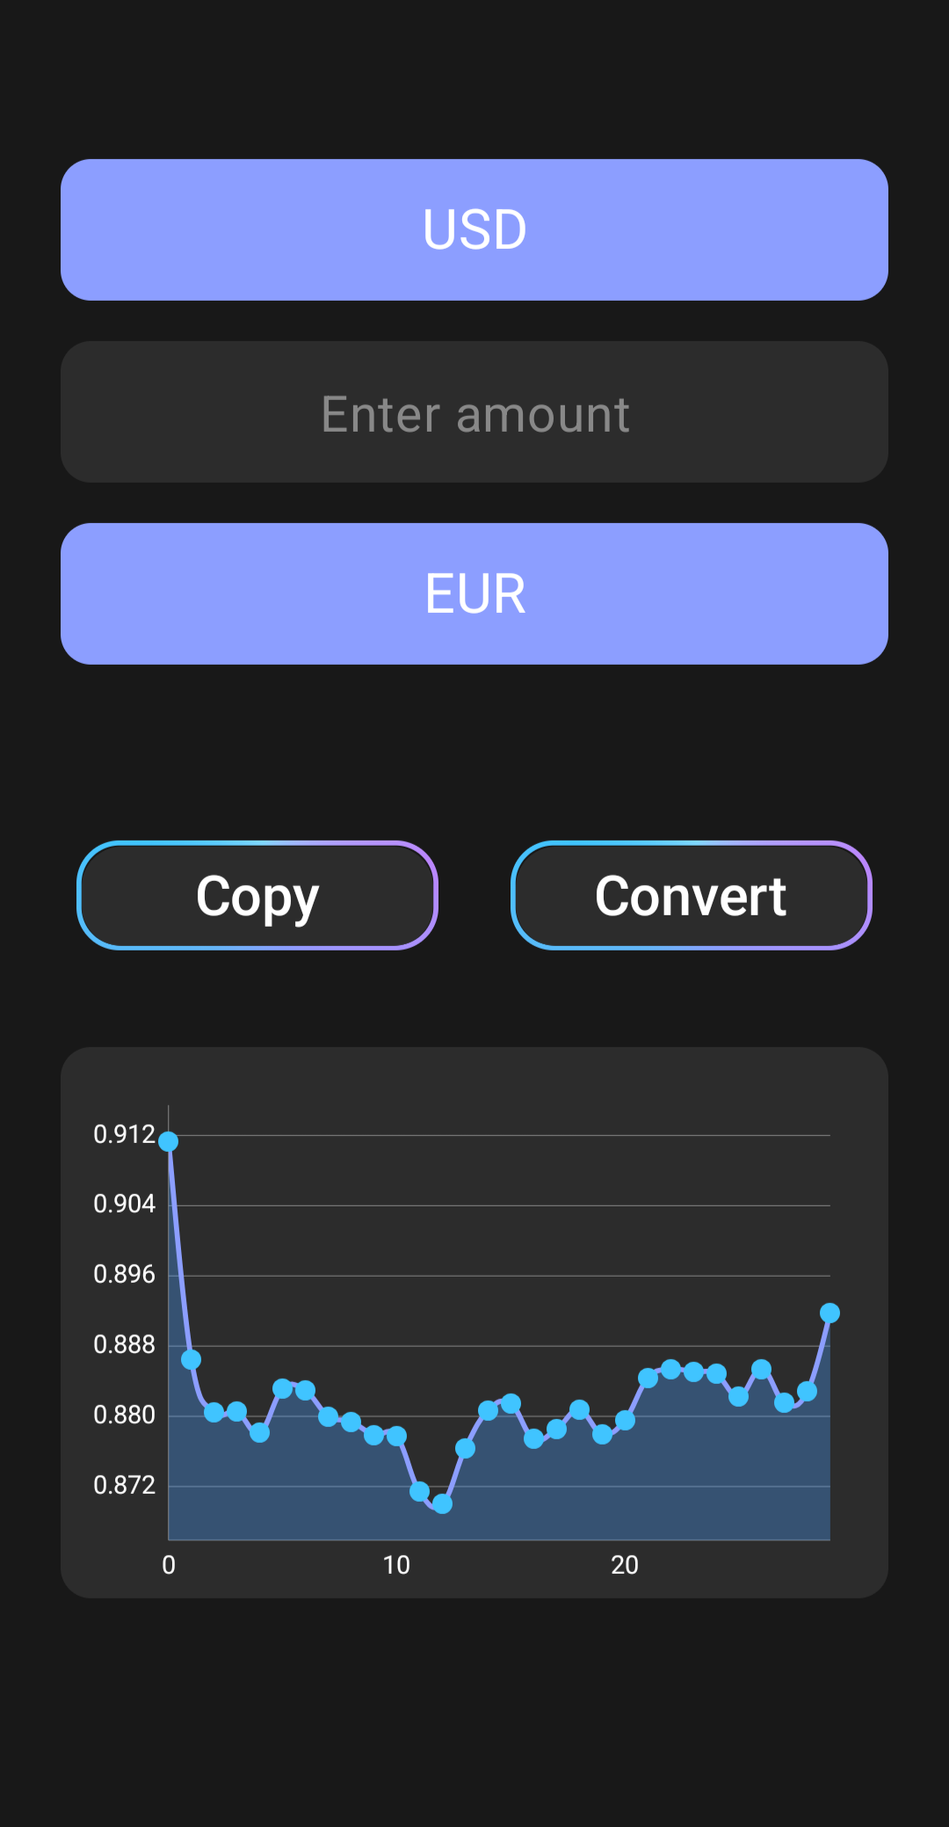Viewport: 949px width, 1827px height.
Task: Tap the lowest data point on the chart
Action: [x=443, y=1504]
